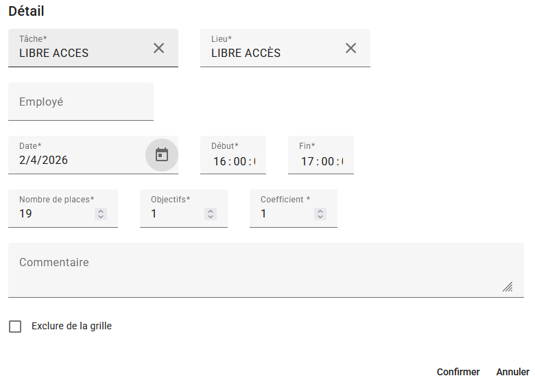Click into the Date input field

pyautogui.click(x=75, y=161)
